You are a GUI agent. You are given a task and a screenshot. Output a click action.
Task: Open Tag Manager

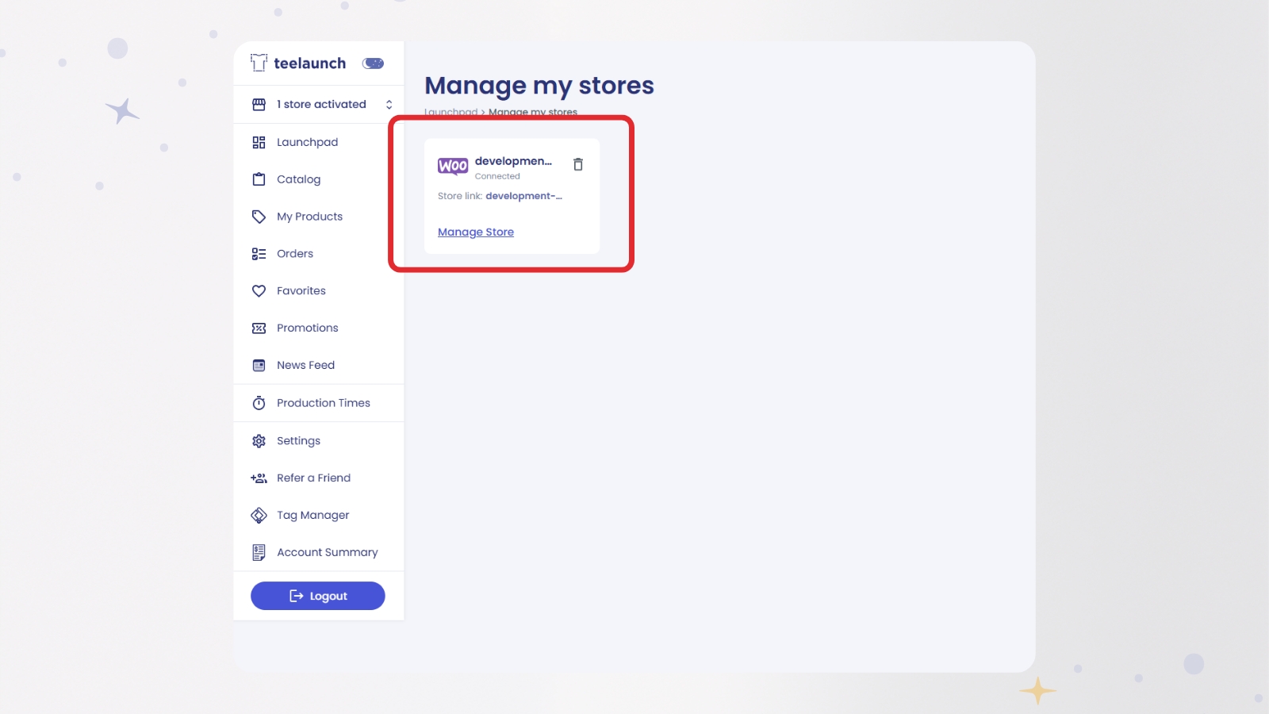pyautogui.click(x=312, y=516)
